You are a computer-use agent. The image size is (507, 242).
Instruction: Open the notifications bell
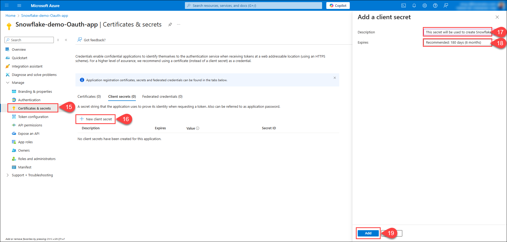(414, 6)
